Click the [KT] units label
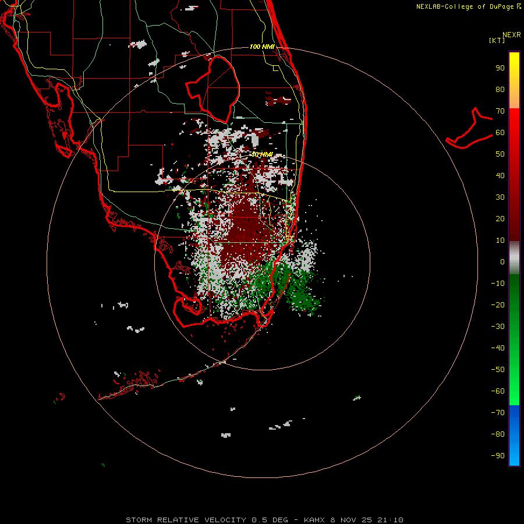 coord(497,40)
